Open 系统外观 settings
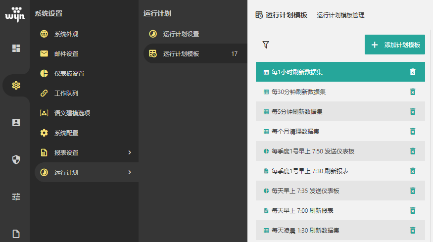The image size is (433, 242). point(66,34)
